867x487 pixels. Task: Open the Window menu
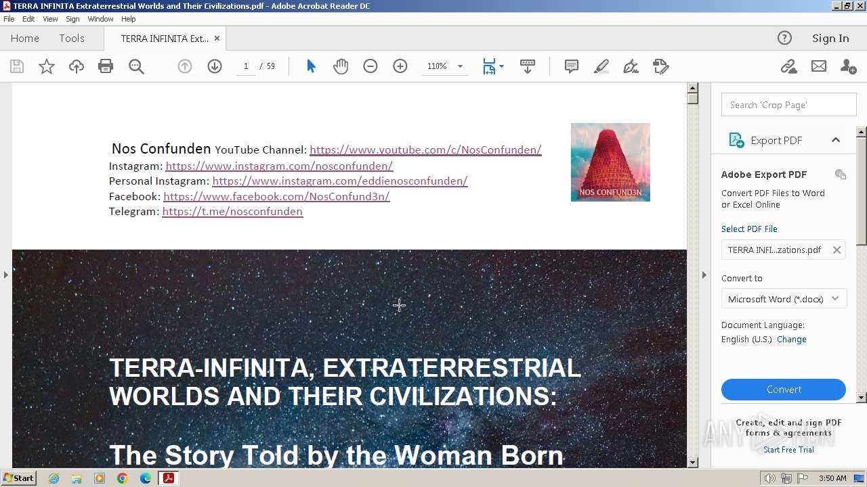[100, 19]
